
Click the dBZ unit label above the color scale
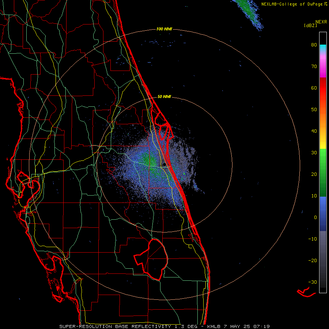pos(310,26)
